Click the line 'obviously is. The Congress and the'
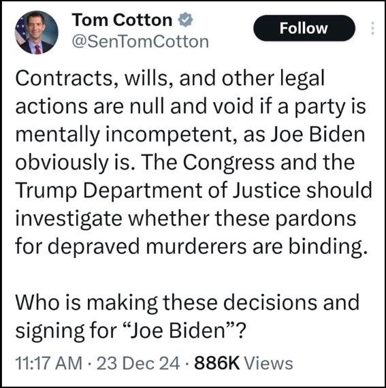Viewport: 386px width, 388px height. tap(185, 163)
